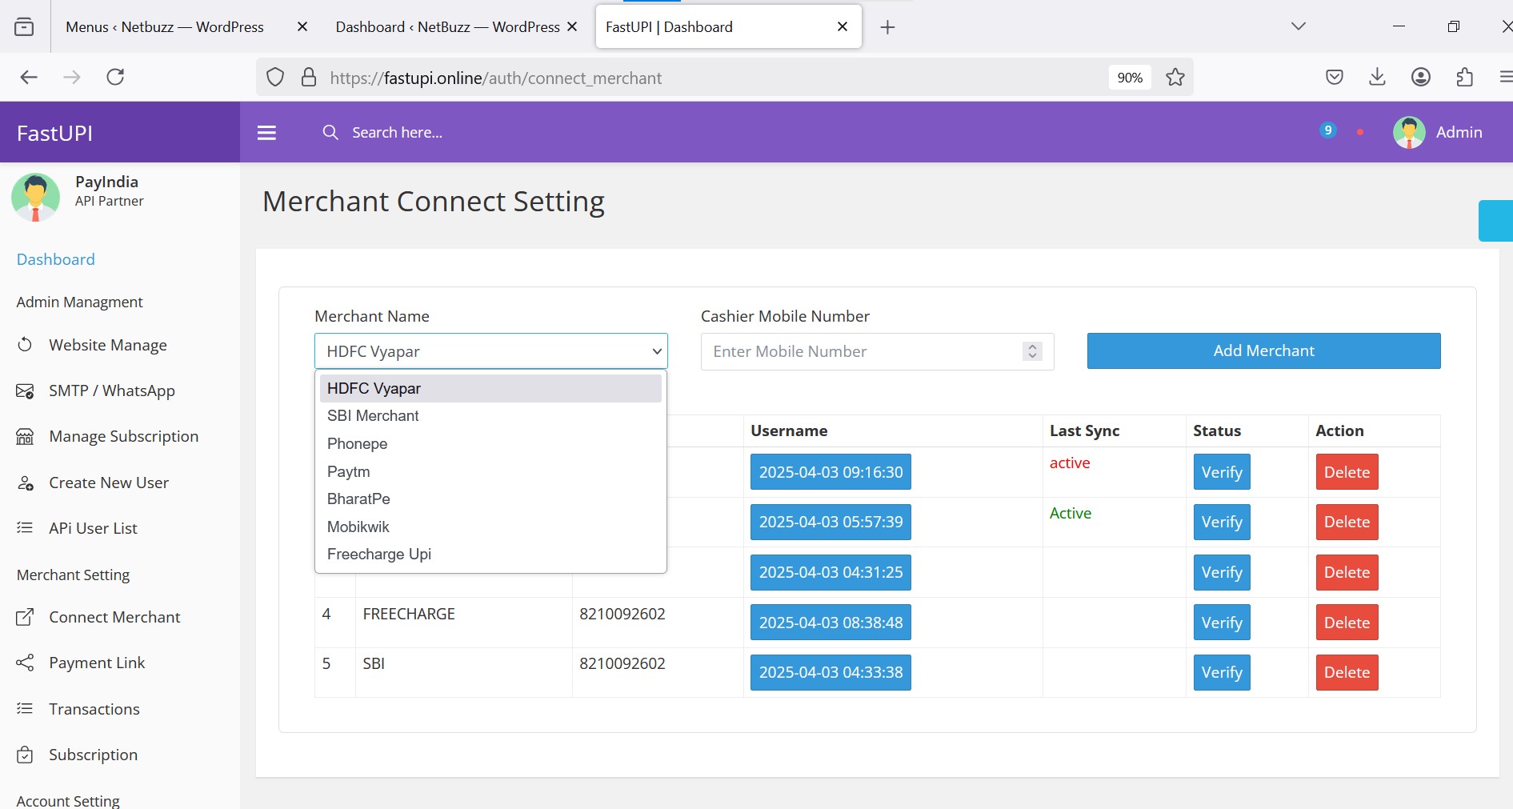Go to Transactions in sidebar
The height and width of the screenshot is (809, 1513).
click(94, 709)
